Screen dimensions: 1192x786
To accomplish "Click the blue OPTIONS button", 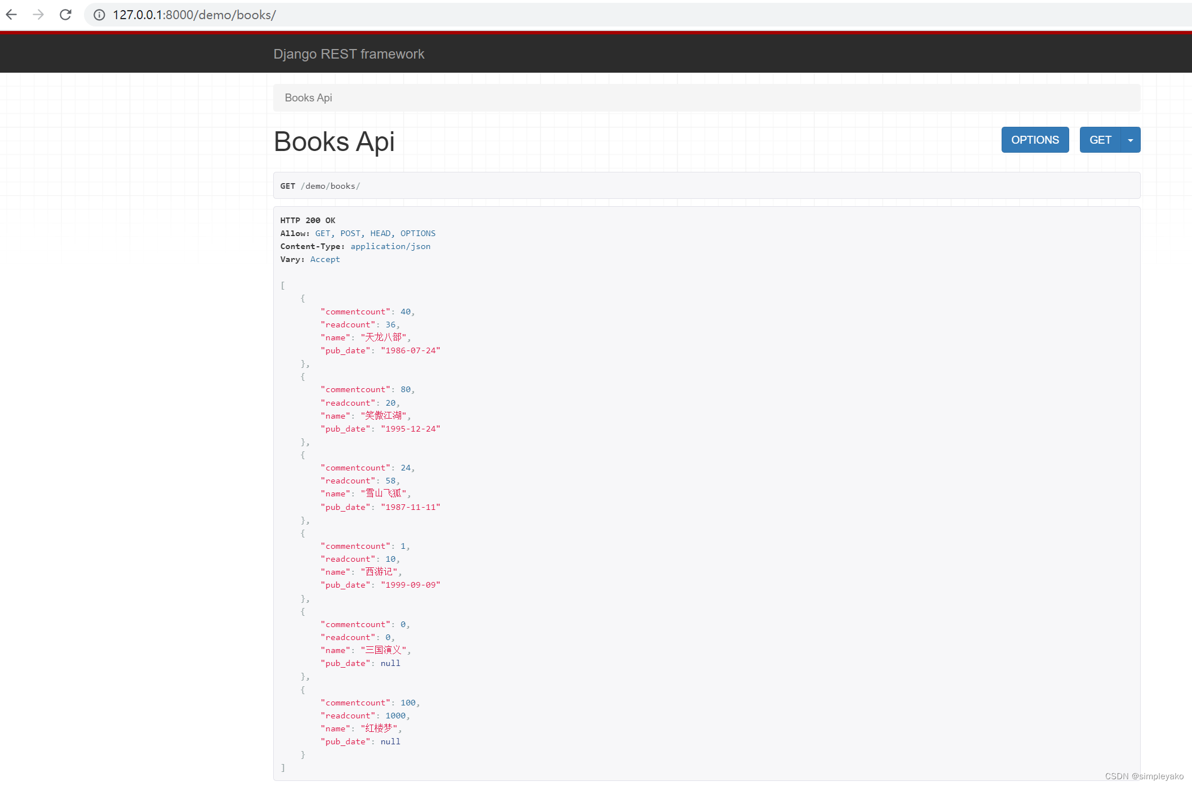I will [x=1035, y=139].
